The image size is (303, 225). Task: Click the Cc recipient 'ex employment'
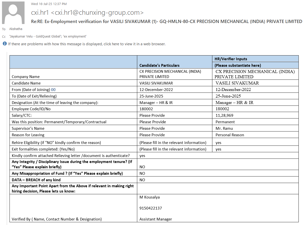[75, 36]
